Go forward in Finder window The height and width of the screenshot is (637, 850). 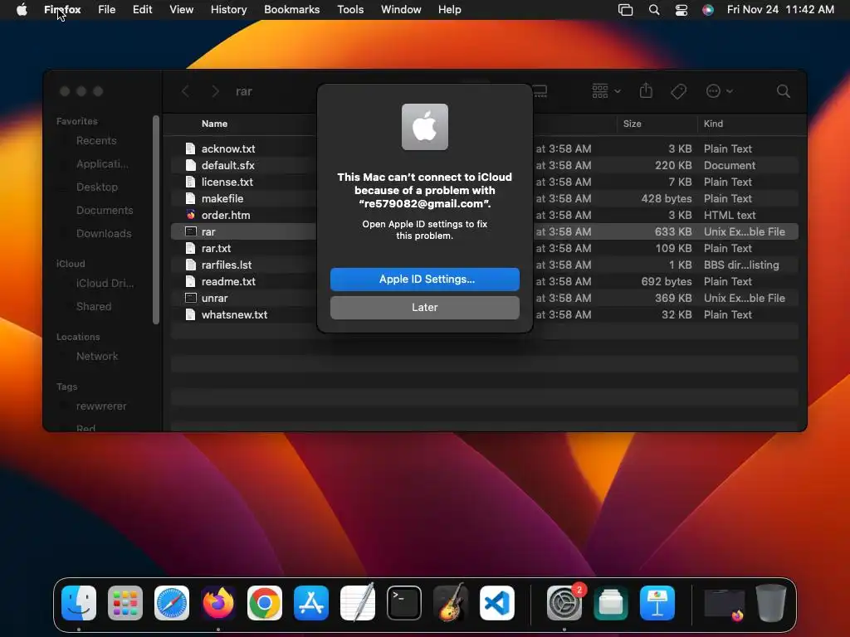(x=215, y=91)
